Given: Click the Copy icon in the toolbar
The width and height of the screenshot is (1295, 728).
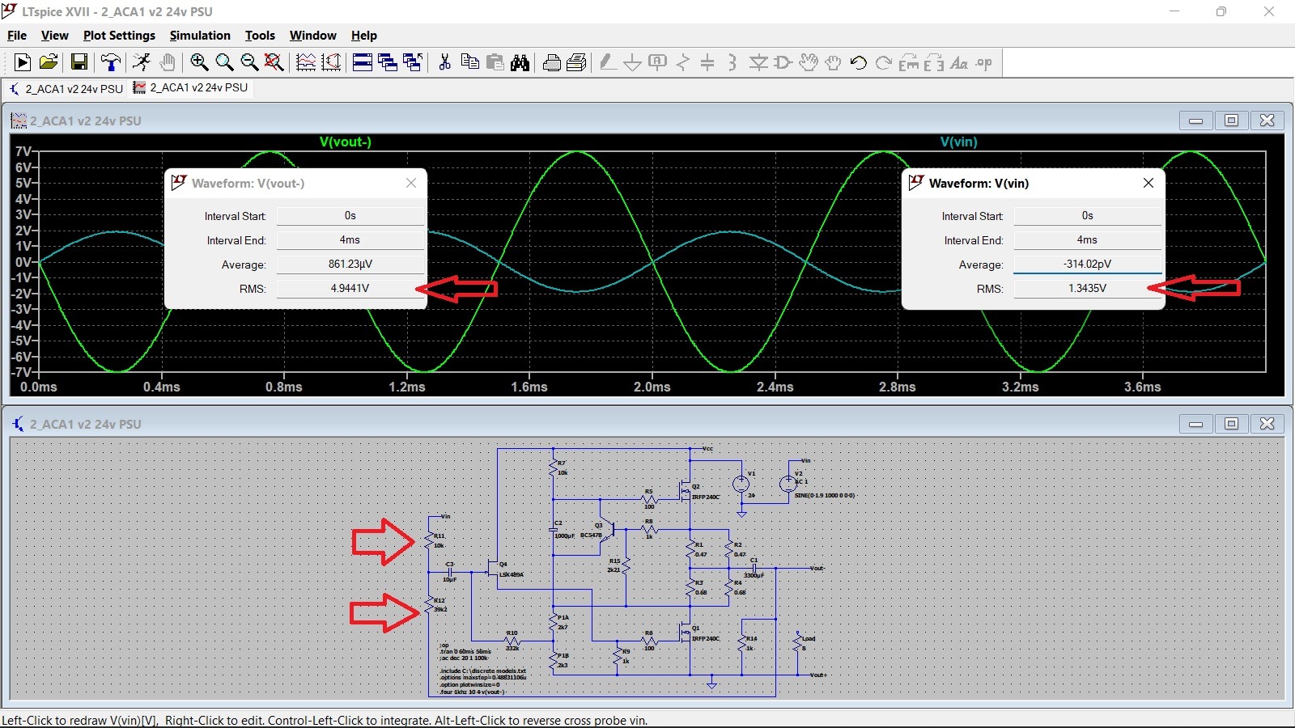Looking at the screenshot, I should click(x=469, y=62).
